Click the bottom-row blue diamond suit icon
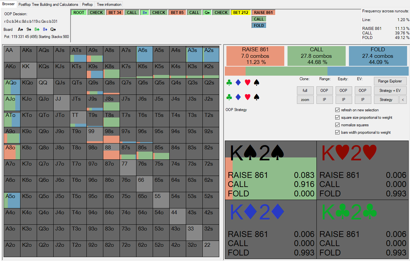The height and width of the screenshot is (261, 410). click(x=238, y=97)
